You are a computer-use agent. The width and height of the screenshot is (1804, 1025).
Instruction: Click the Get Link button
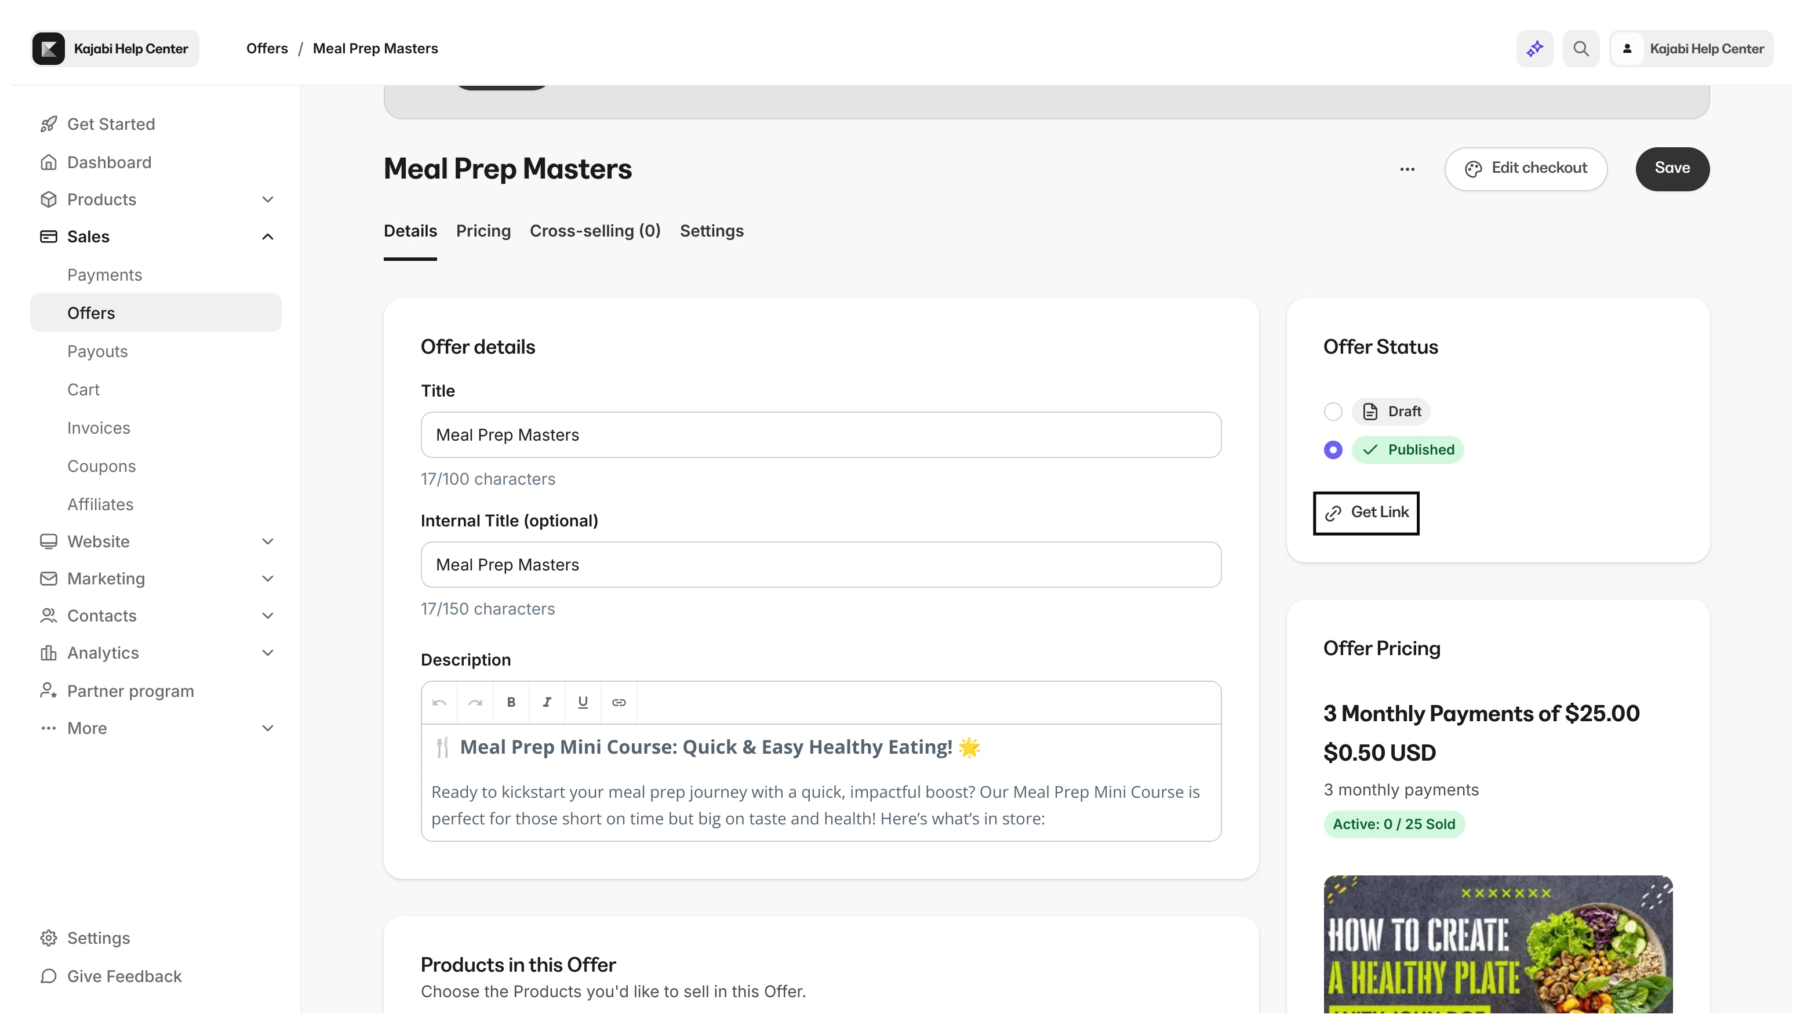1366,512
